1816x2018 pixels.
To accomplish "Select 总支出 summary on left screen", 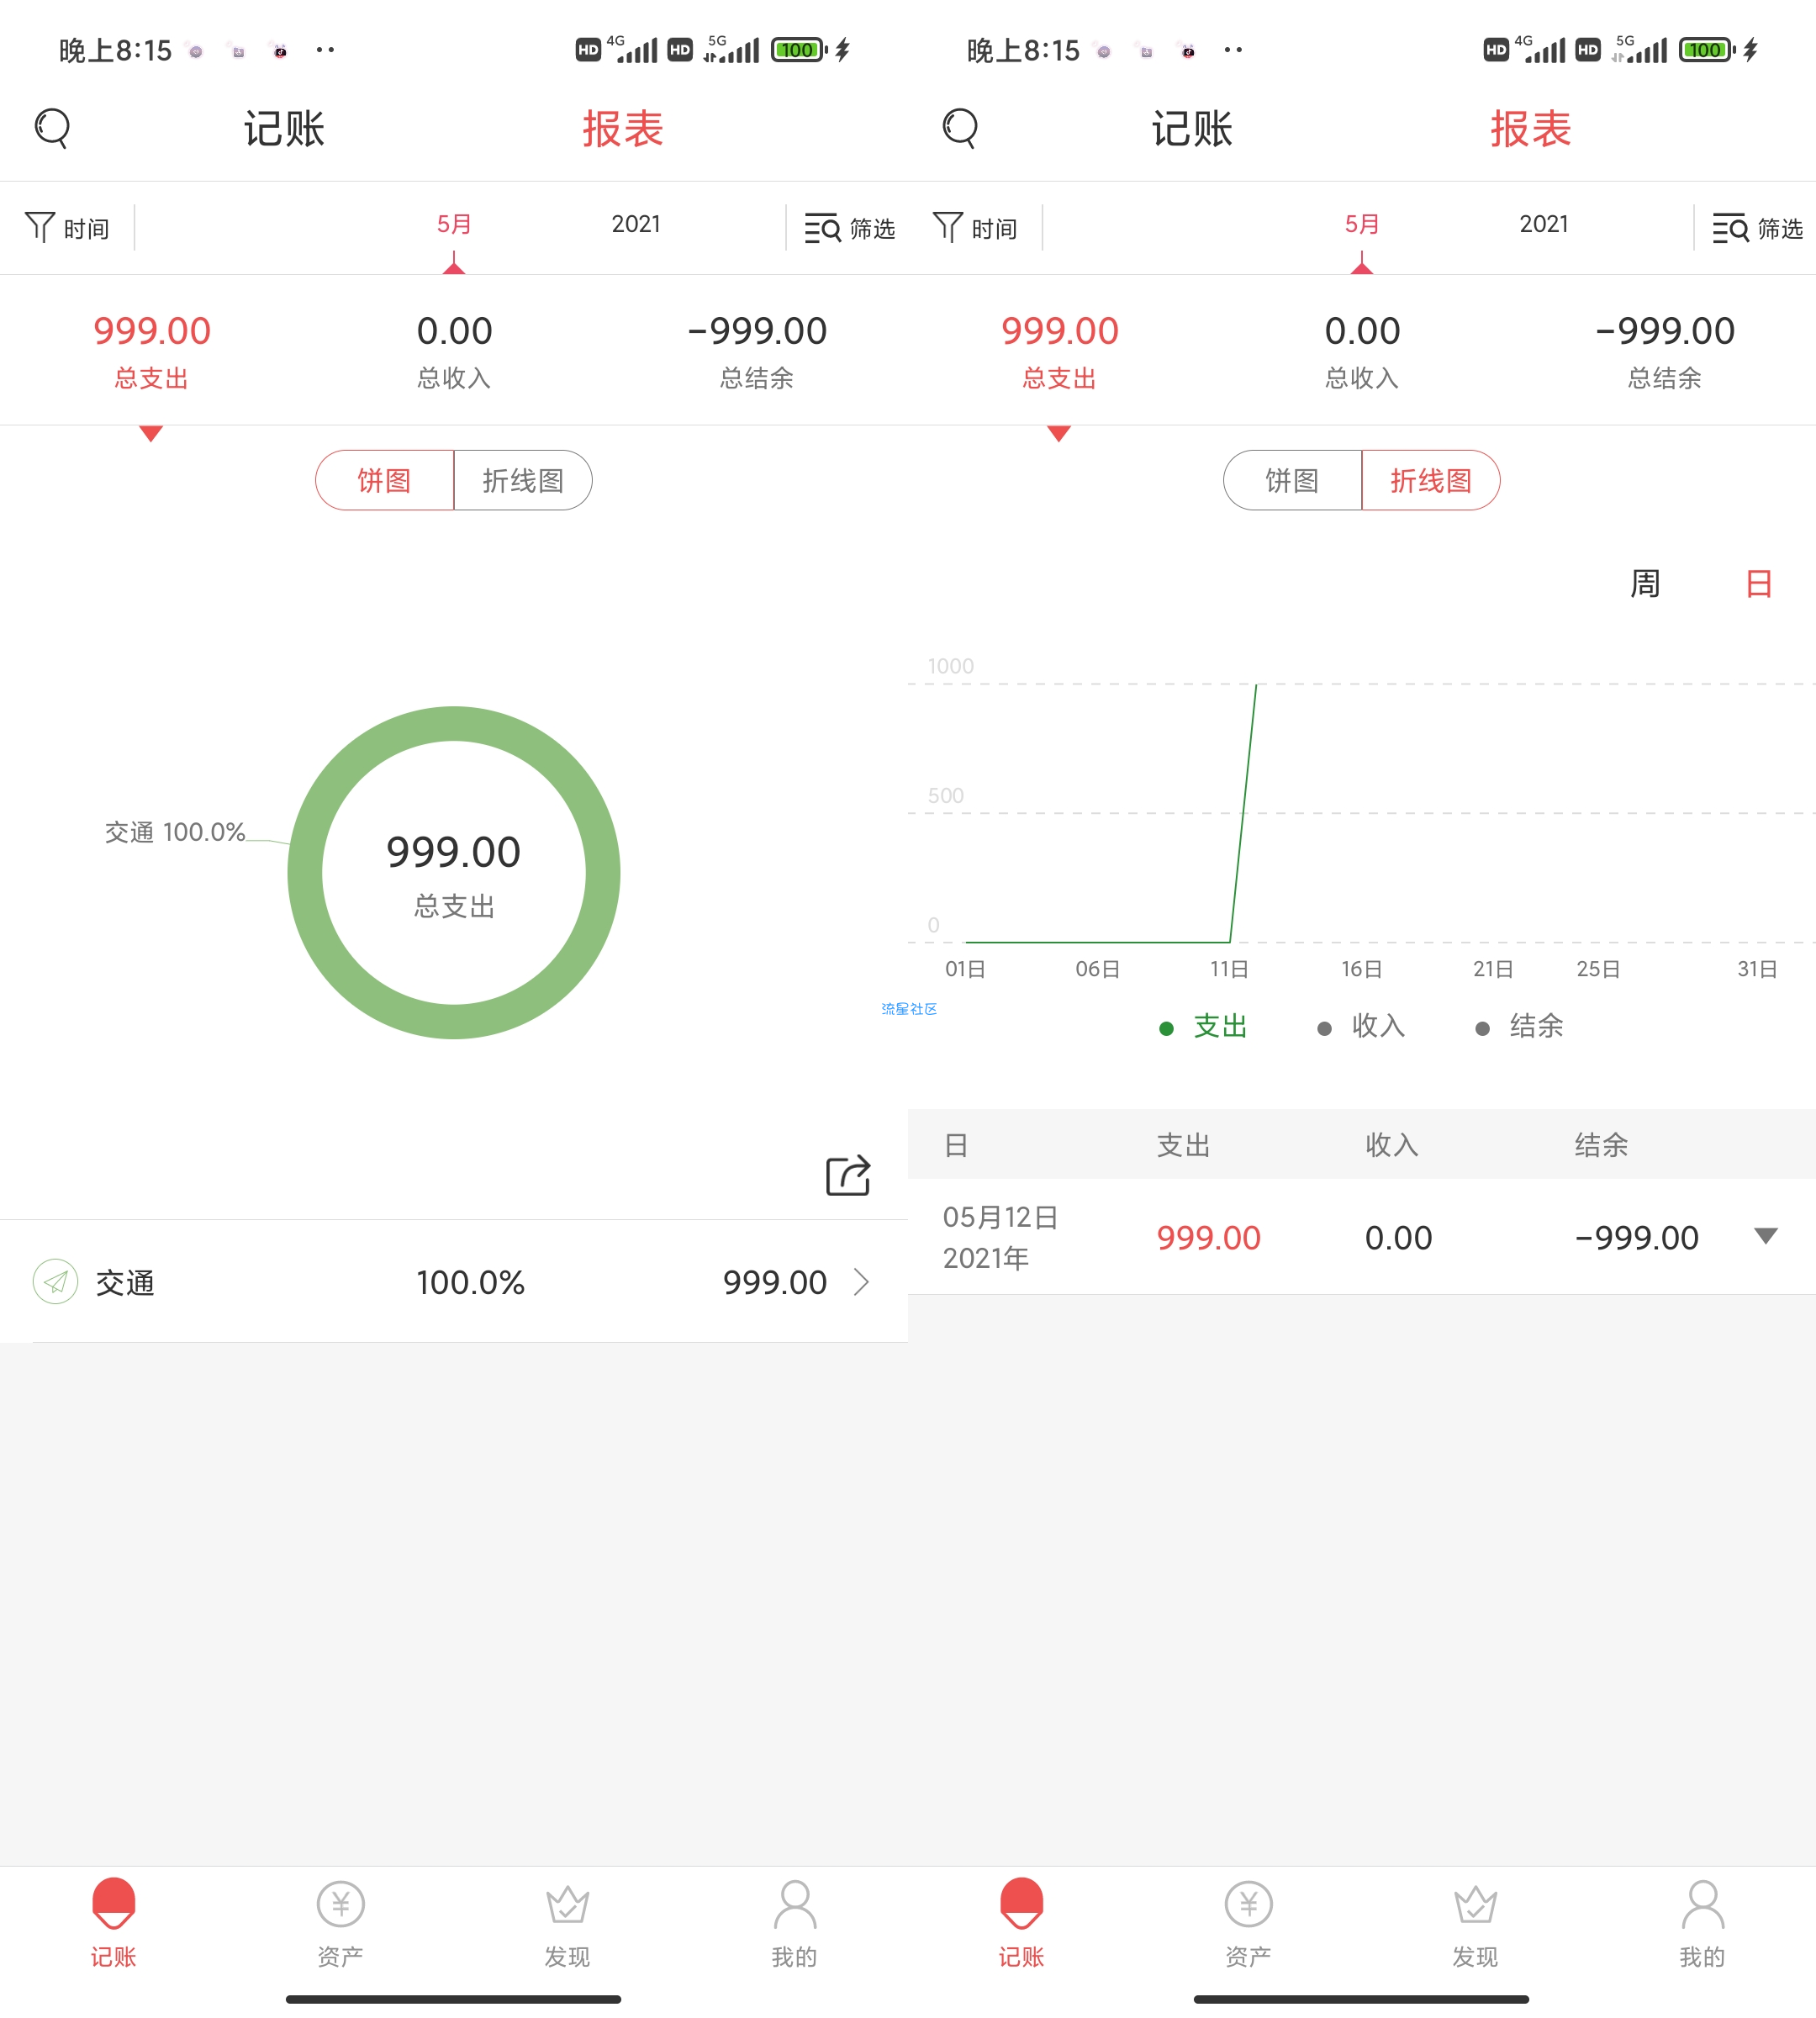I will [x=151, y=351].
